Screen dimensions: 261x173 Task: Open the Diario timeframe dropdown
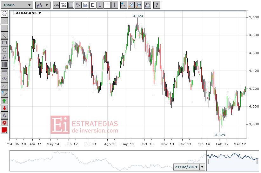(17, 5)
